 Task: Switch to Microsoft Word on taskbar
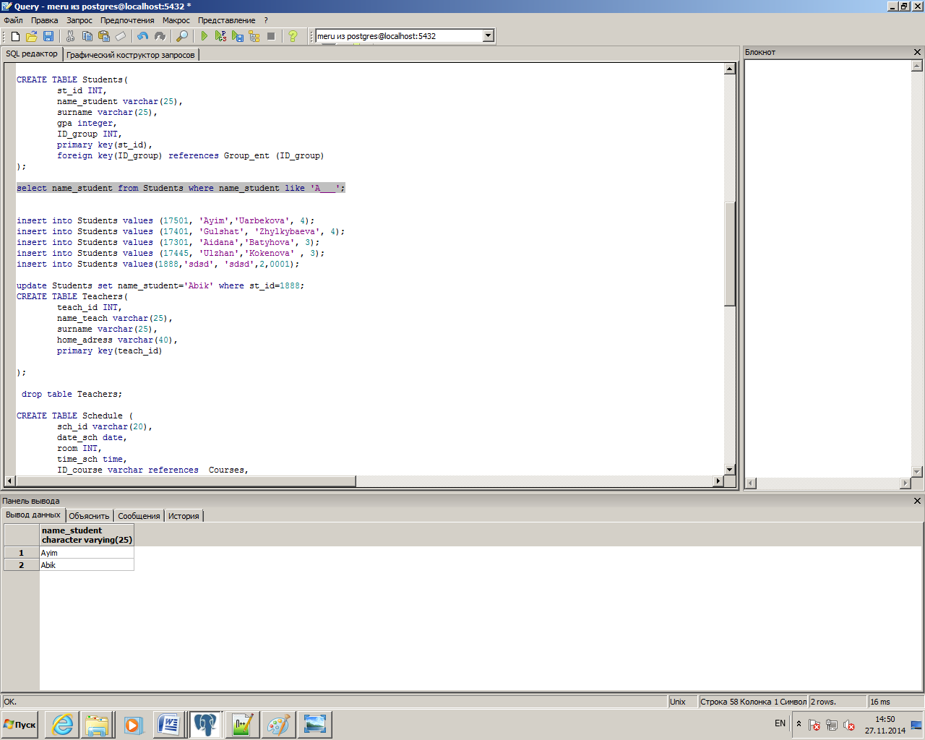(169, 724)
